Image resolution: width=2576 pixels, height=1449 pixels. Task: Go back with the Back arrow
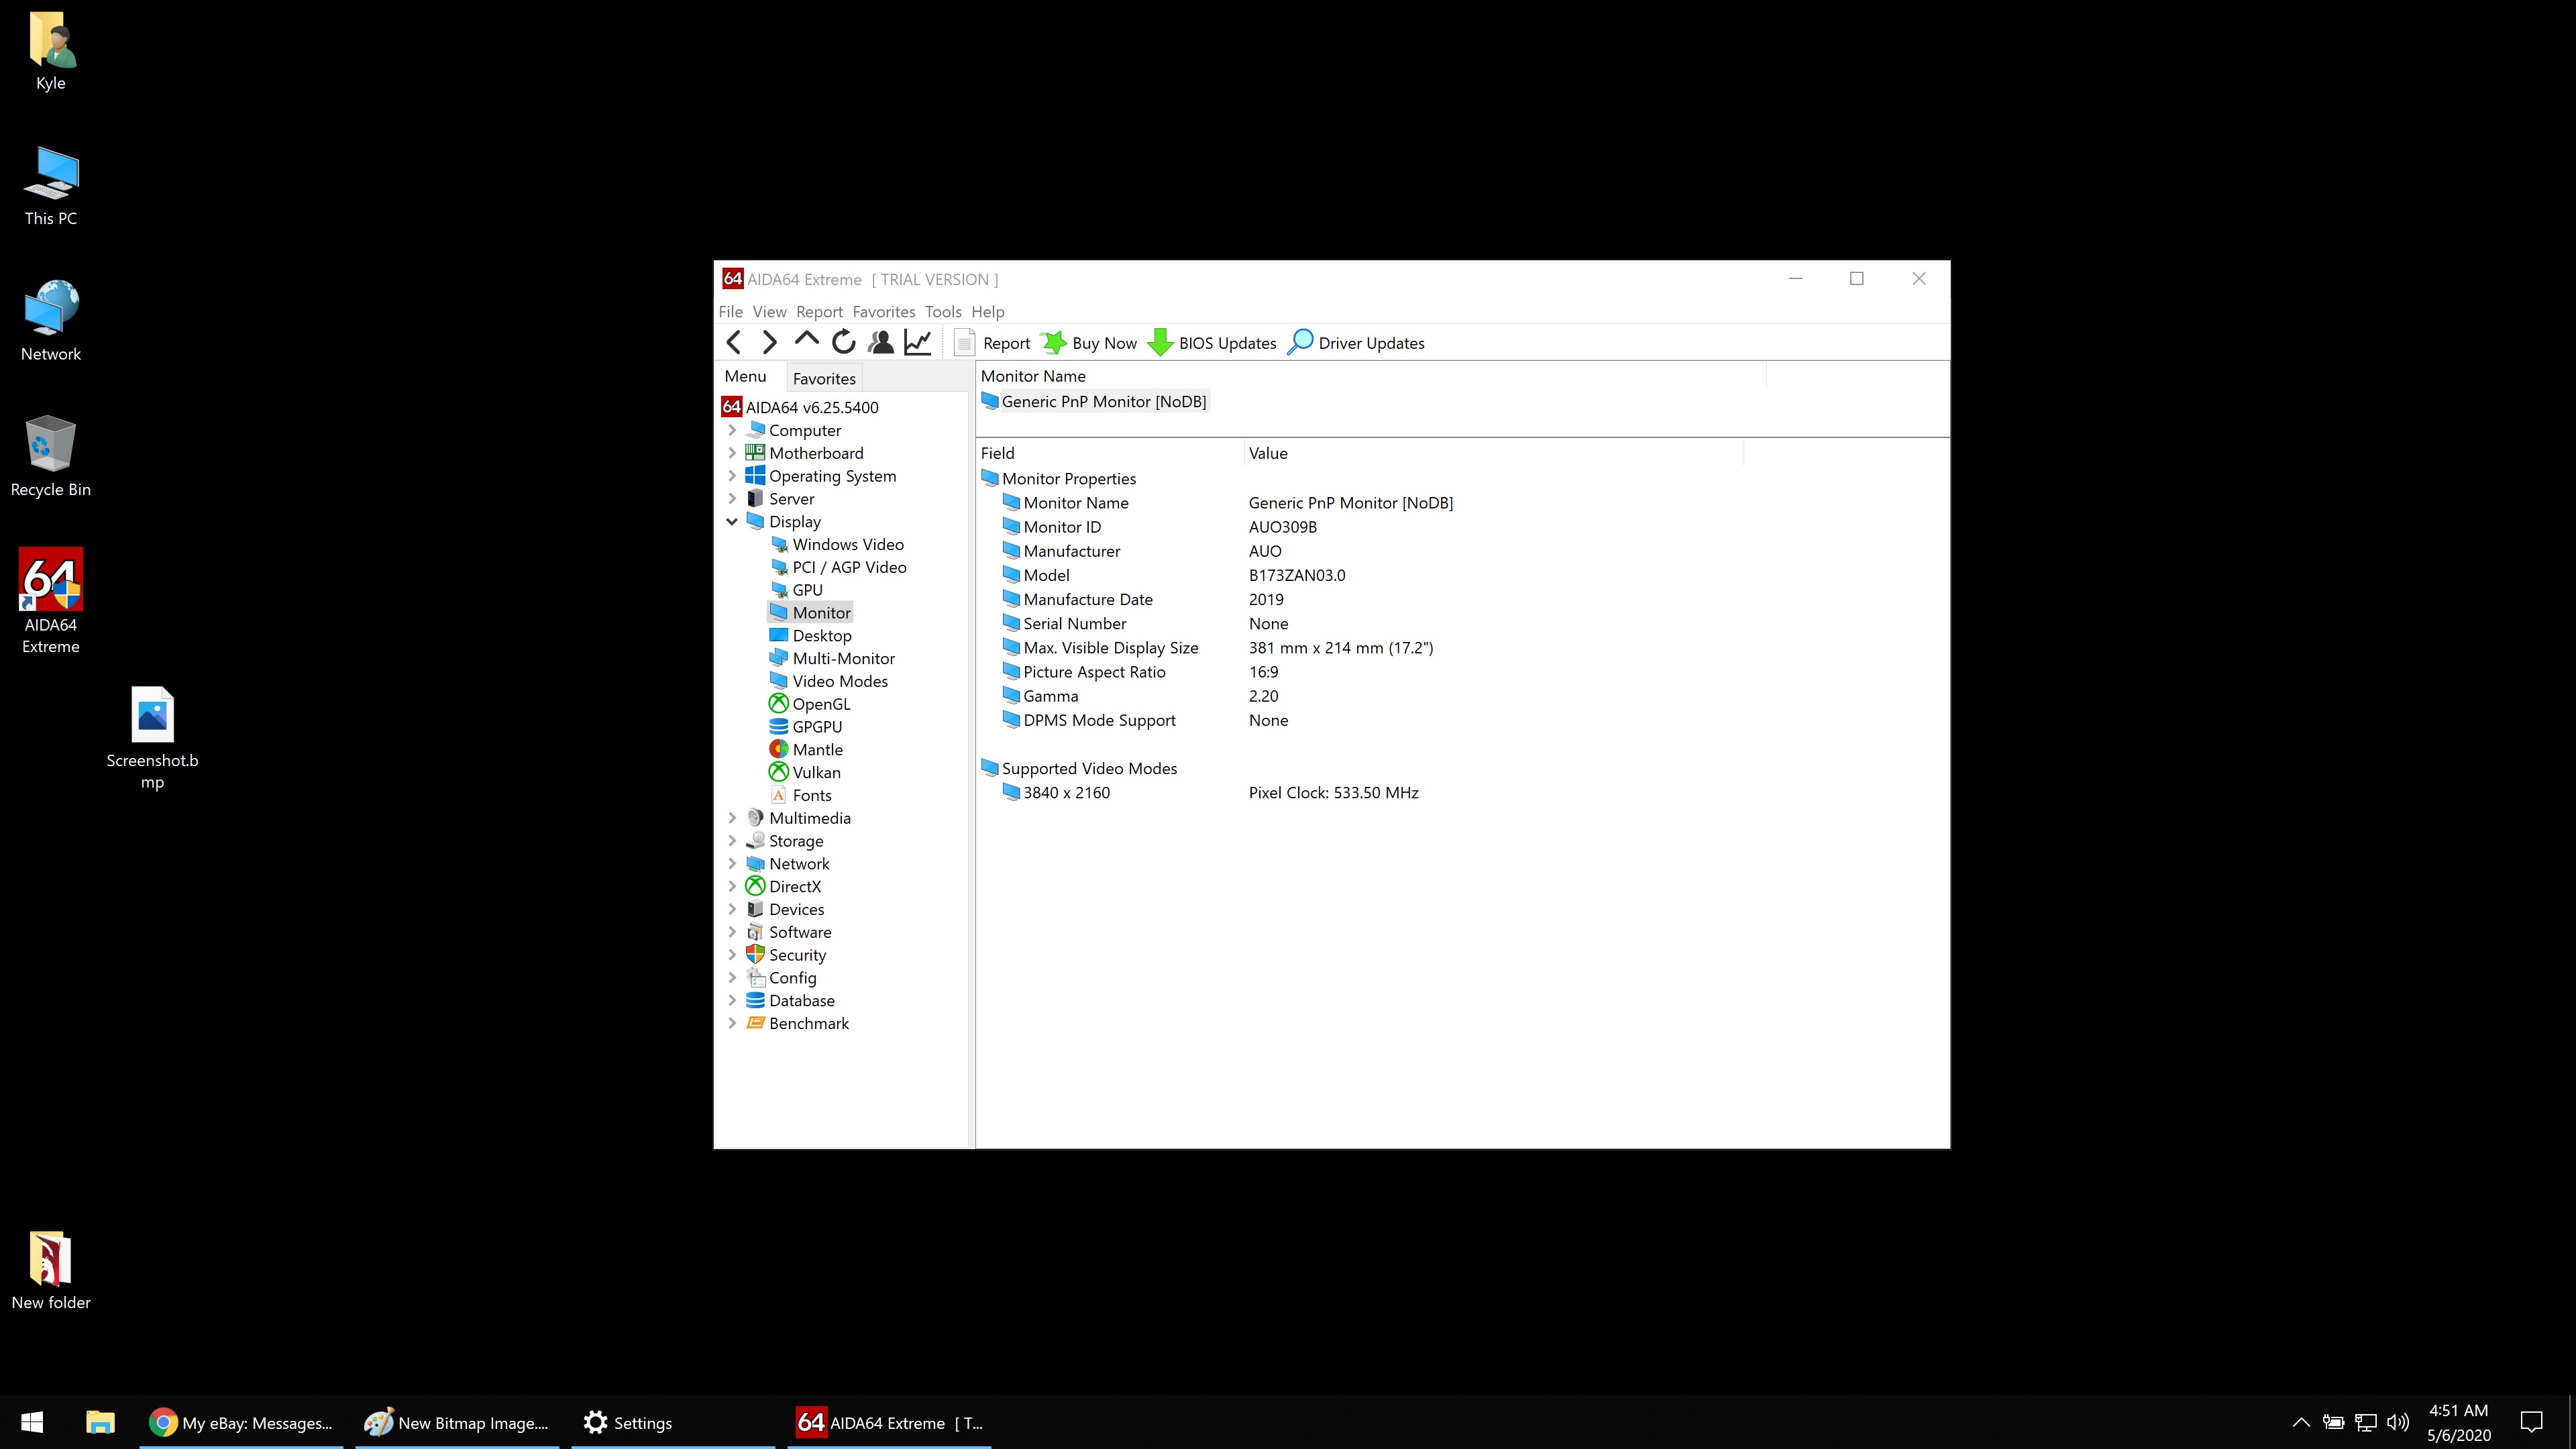coord(733,343)
